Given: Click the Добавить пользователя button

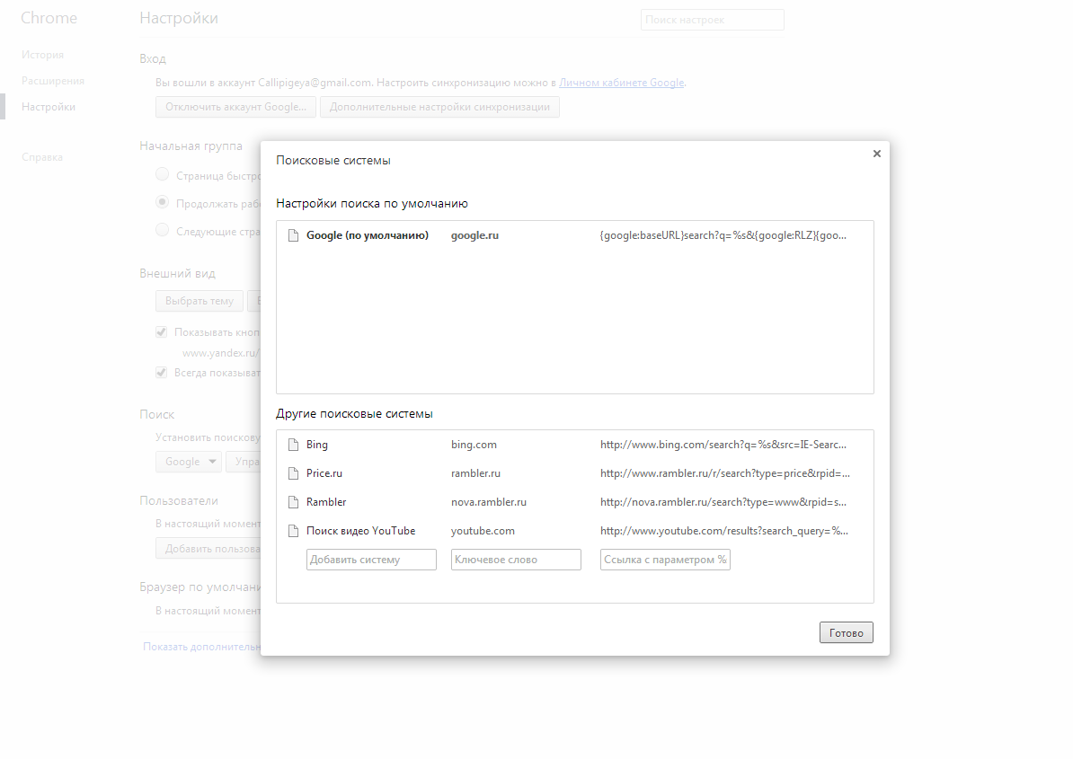Looking at the screenshot, I should click(x=208, y=549).
